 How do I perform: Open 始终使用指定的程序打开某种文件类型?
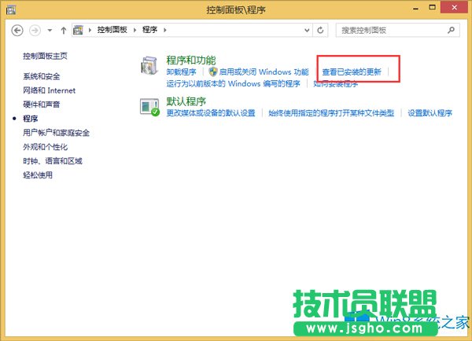[x=331, y=113]
